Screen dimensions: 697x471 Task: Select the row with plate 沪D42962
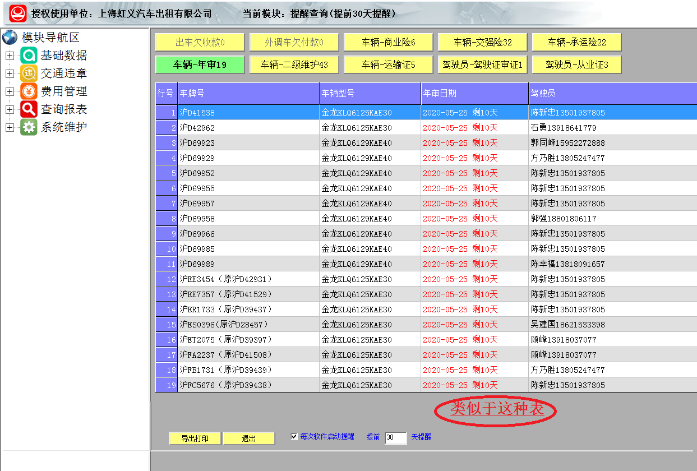click(426, 128)
